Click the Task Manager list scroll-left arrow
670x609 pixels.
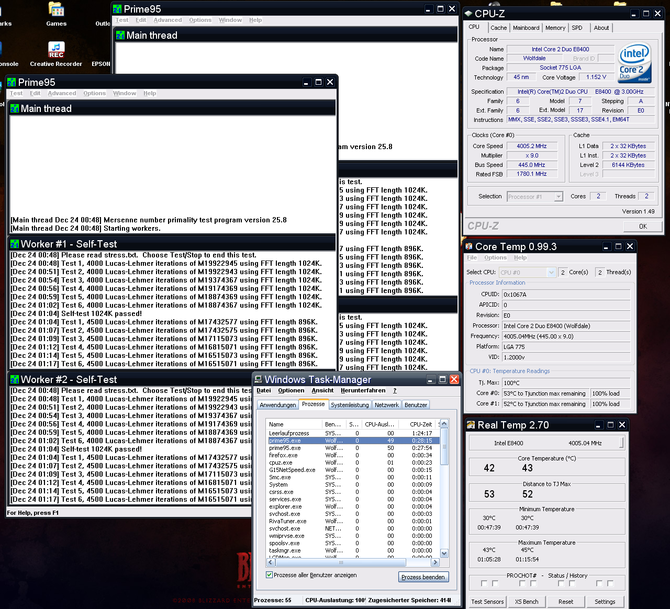271,562
